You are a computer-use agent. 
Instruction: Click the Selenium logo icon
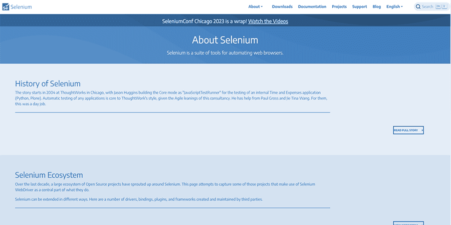tap(6, 7)
